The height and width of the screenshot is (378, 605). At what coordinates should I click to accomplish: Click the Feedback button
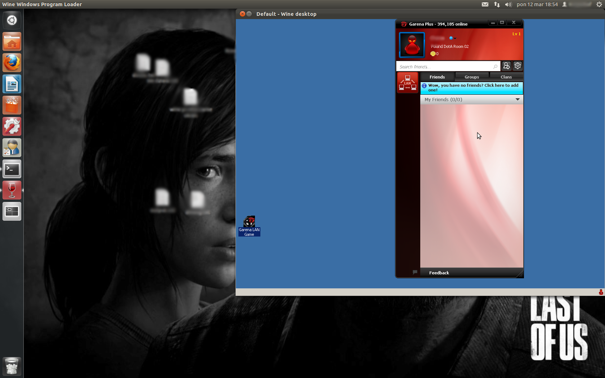point(439,273)
